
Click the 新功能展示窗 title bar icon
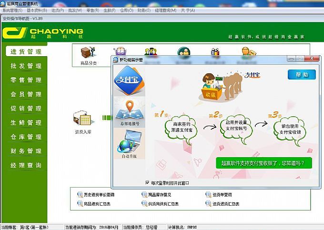115,60
